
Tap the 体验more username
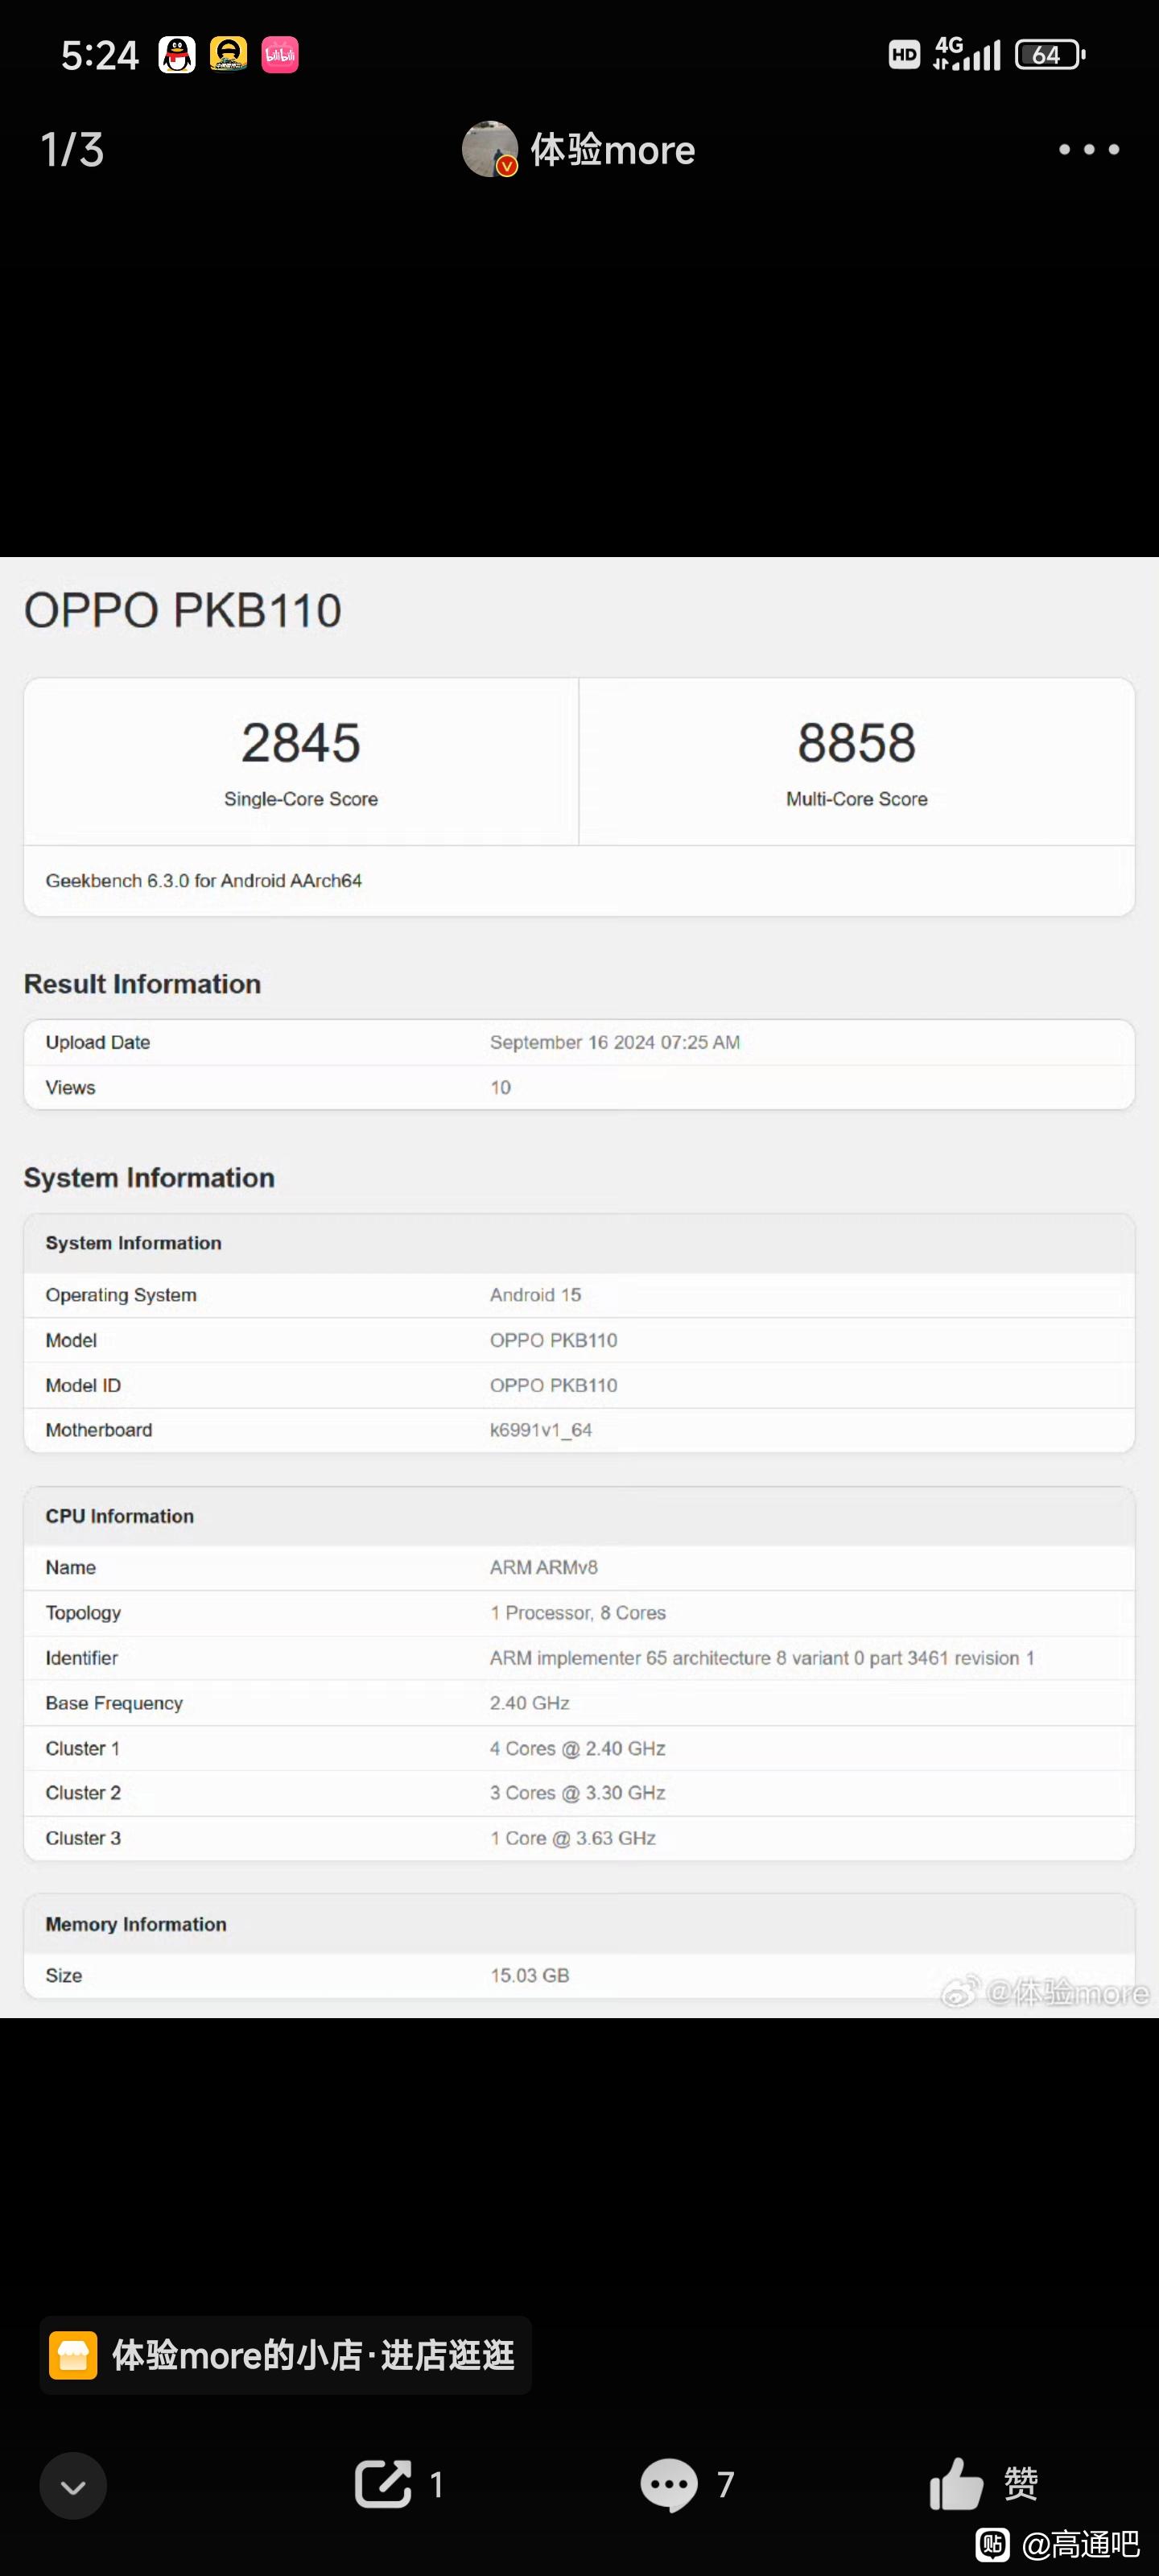coord(612,150)
